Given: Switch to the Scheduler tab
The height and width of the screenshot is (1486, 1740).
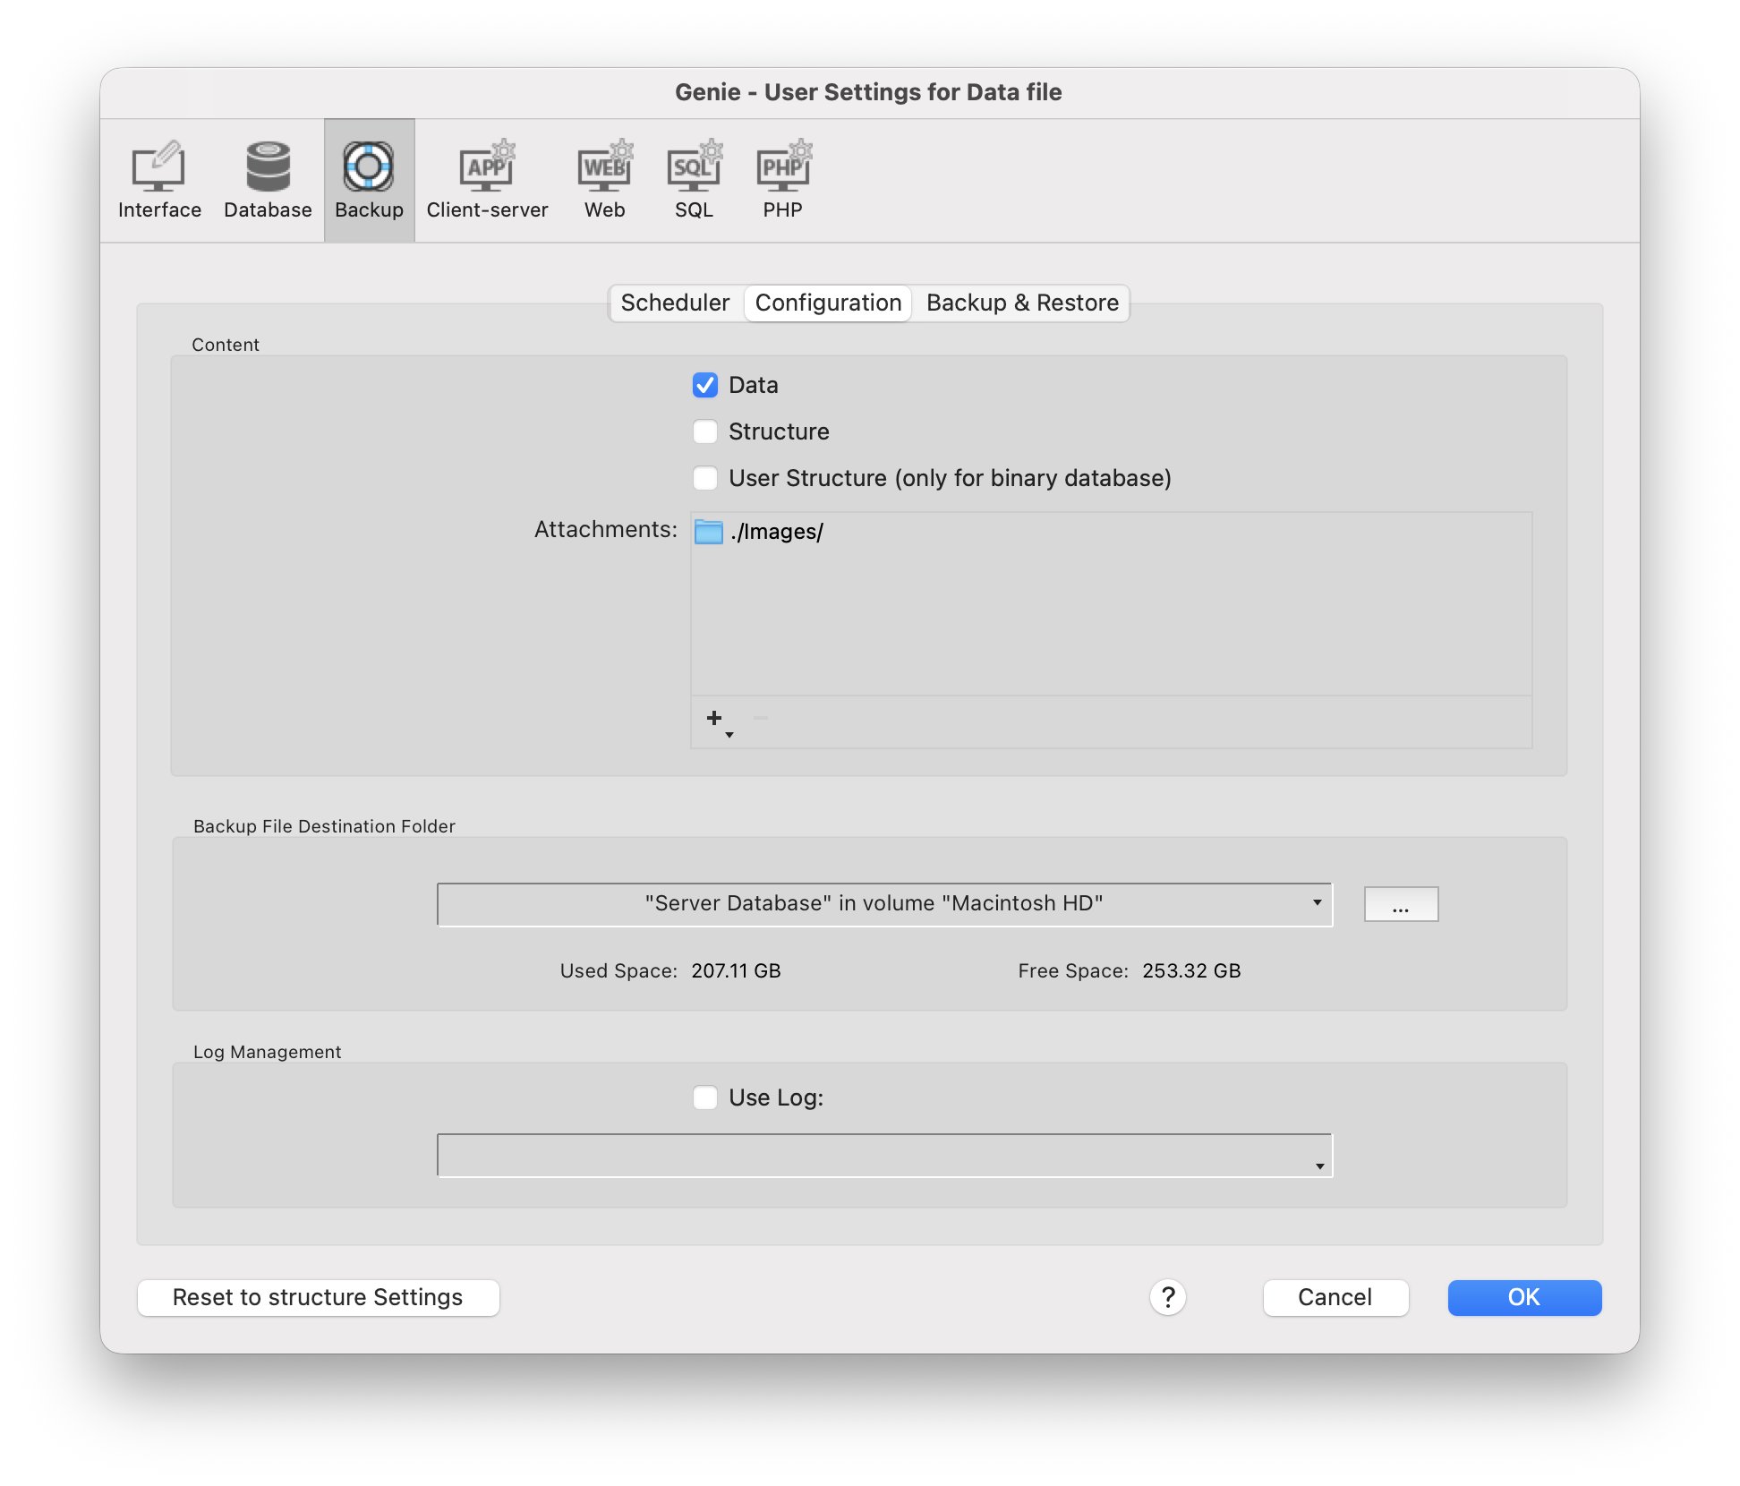Looking at the screenshot, I should [675, 303].
